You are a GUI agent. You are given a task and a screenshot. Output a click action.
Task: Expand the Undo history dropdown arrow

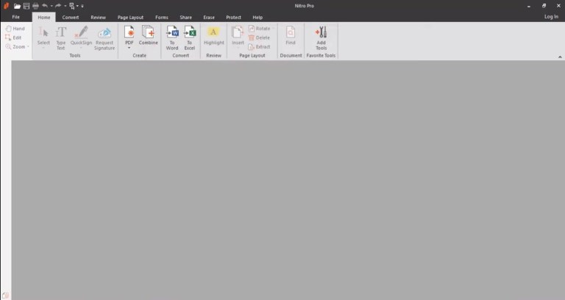51,6
